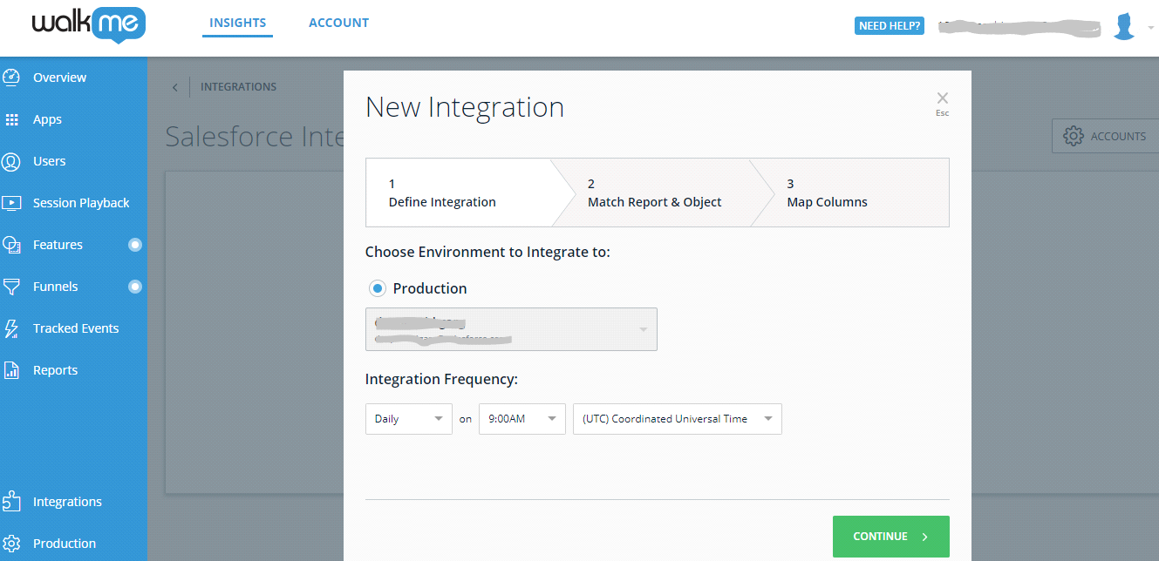Click the green Continue button
This screenshot has height=561, width=1159.
point(891,537)
